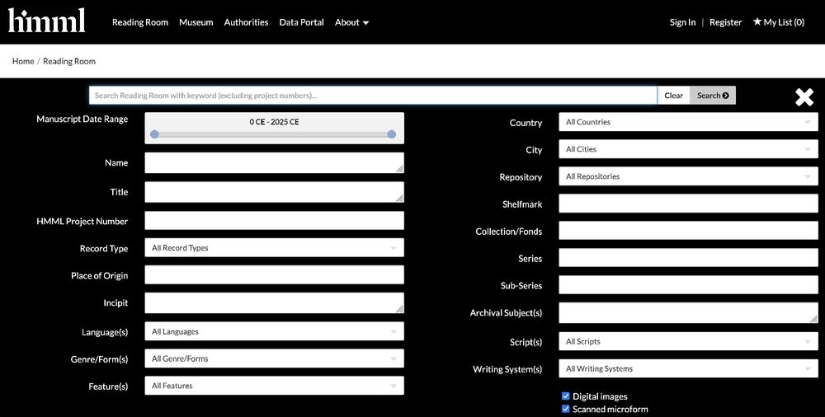The height and width of the screenshot is (417, 825).
Task: Focus the Incipit text field
Action: 274,303
